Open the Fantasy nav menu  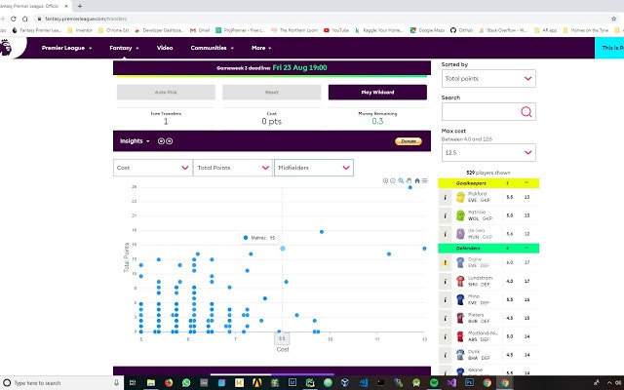tap(124, 48)
